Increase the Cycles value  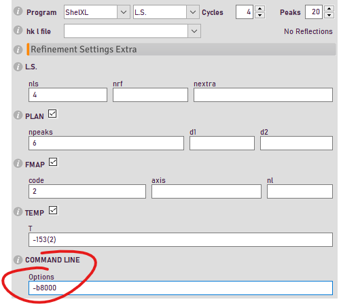(x=260, y=9)
